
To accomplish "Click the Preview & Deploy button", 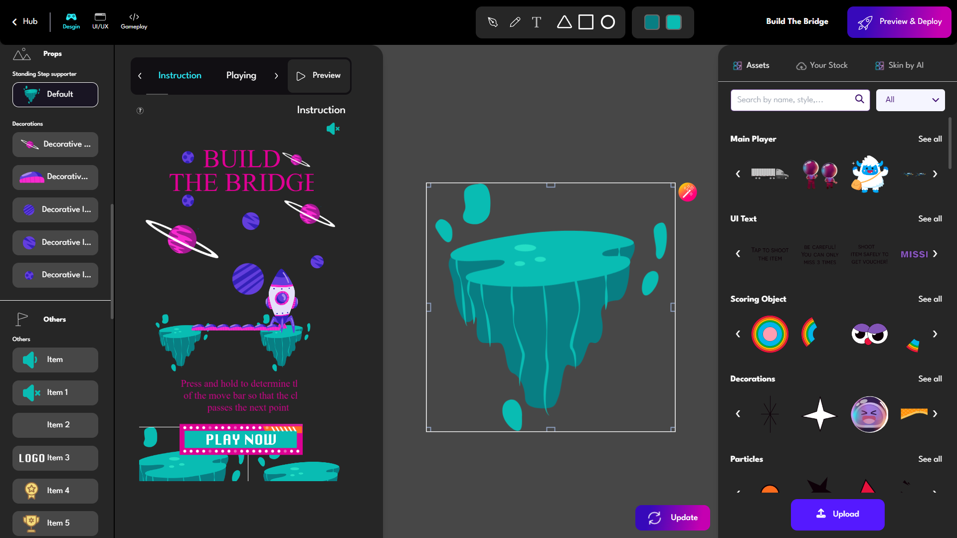I will click(899, 22).
